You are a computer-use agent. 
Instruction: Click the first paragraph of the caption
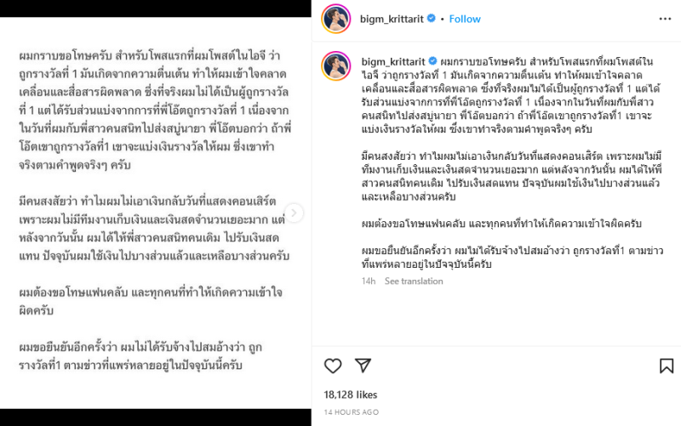(512, 95)
